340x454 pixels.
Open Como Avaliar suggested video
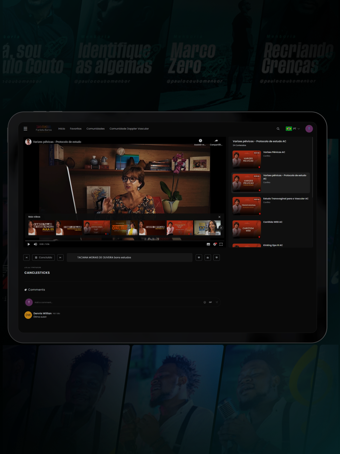coord(69,228)
